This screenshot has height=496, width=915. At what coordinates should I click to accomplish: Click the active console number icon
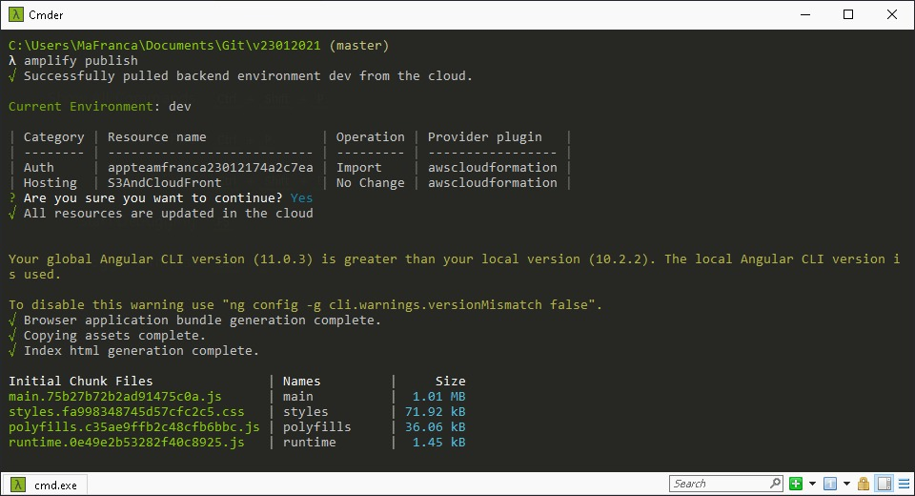click(830, 484)
